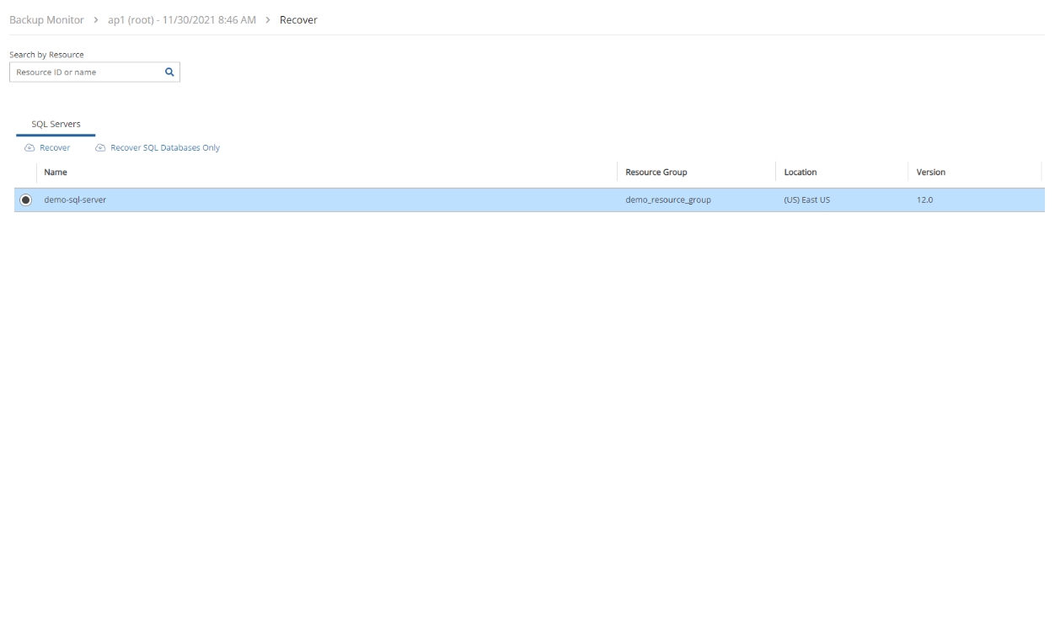The image size is (1055, 644).
Task: Click the chevron after Backup Monitor
Action: point(96,20)
